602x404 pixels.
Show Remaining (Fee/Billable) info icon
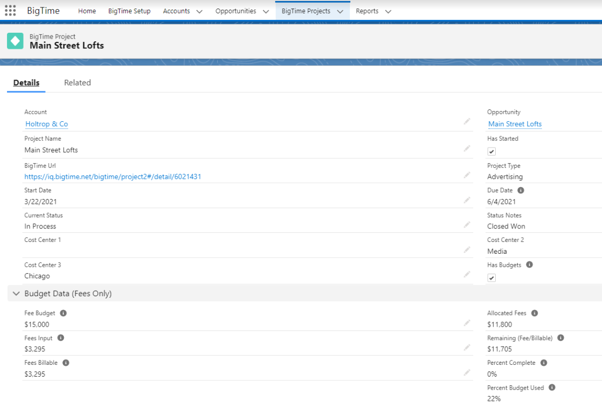coord(561,338)
